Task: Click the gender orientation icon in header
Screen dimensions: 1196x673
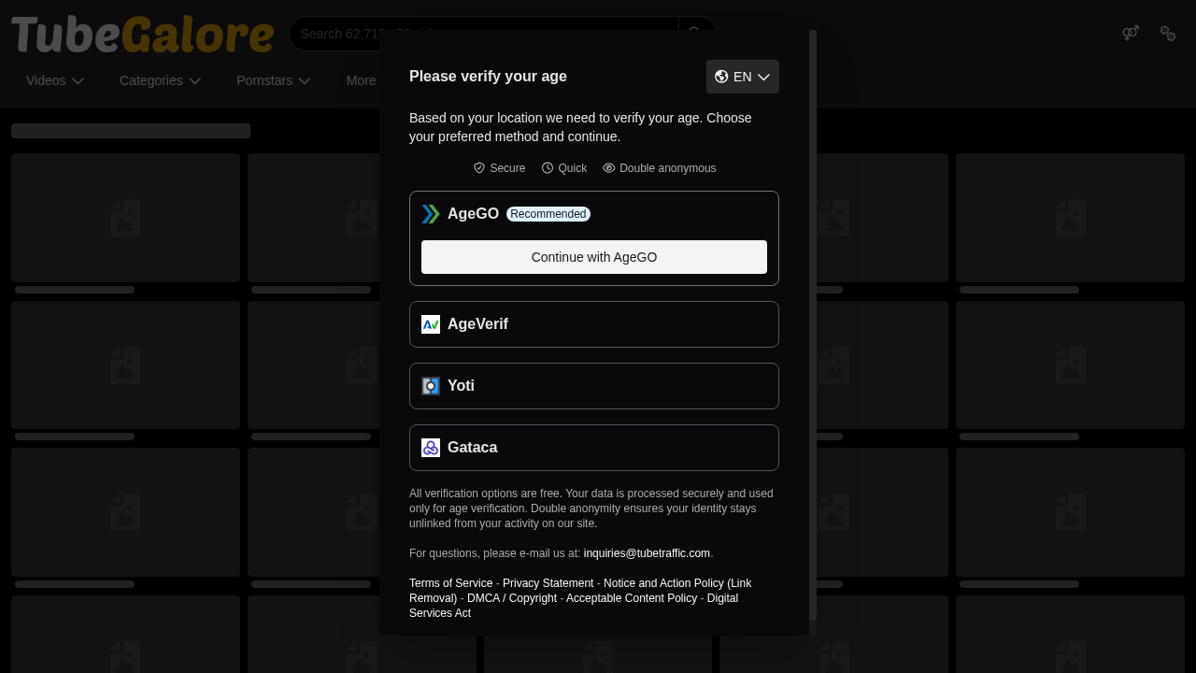Action: (x=1131, y=34)
